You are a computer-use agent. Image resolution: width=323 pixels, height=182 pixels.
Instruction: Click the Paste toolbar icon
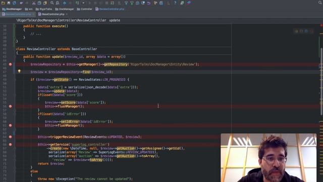pos(45,3)
